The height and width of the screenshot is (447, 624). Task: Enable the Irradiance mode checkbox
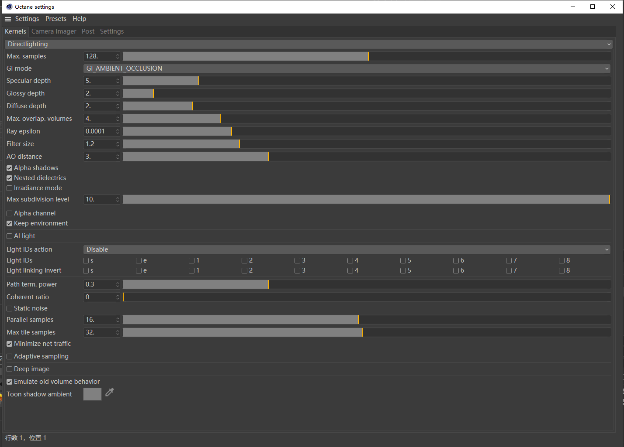click(x=9, y=188)
